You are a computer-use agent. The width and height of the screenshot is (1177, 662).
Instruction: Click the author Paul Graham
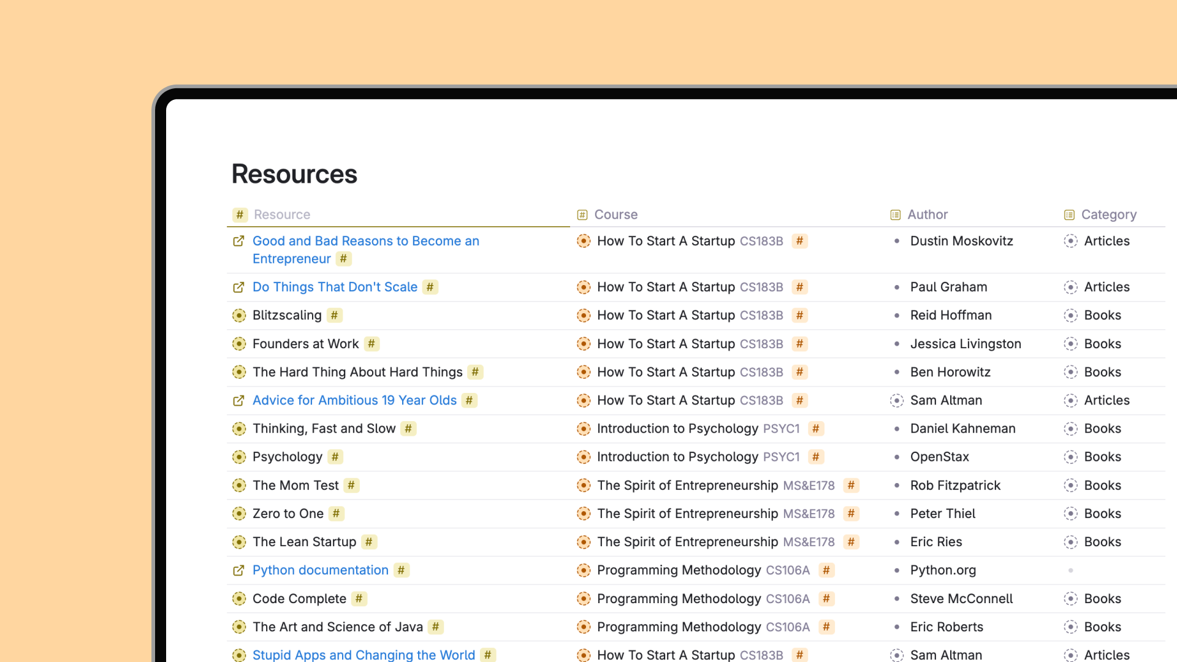(x=948, y=287)
